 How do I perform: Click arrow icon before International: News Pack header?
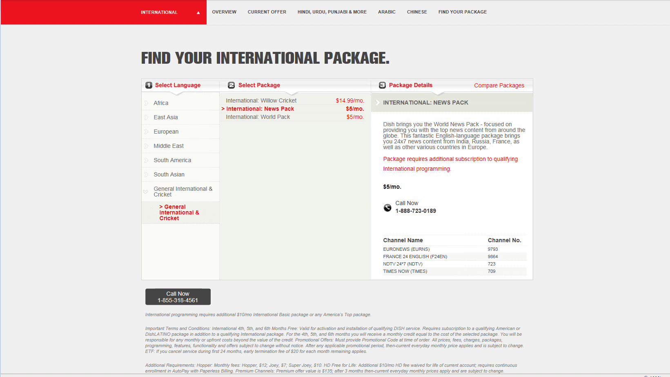coord(377,103)
